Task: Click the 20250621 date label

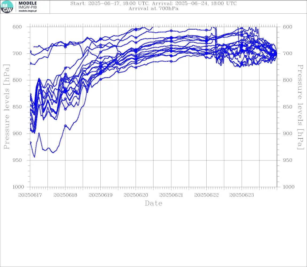Action: click(171, 195)
